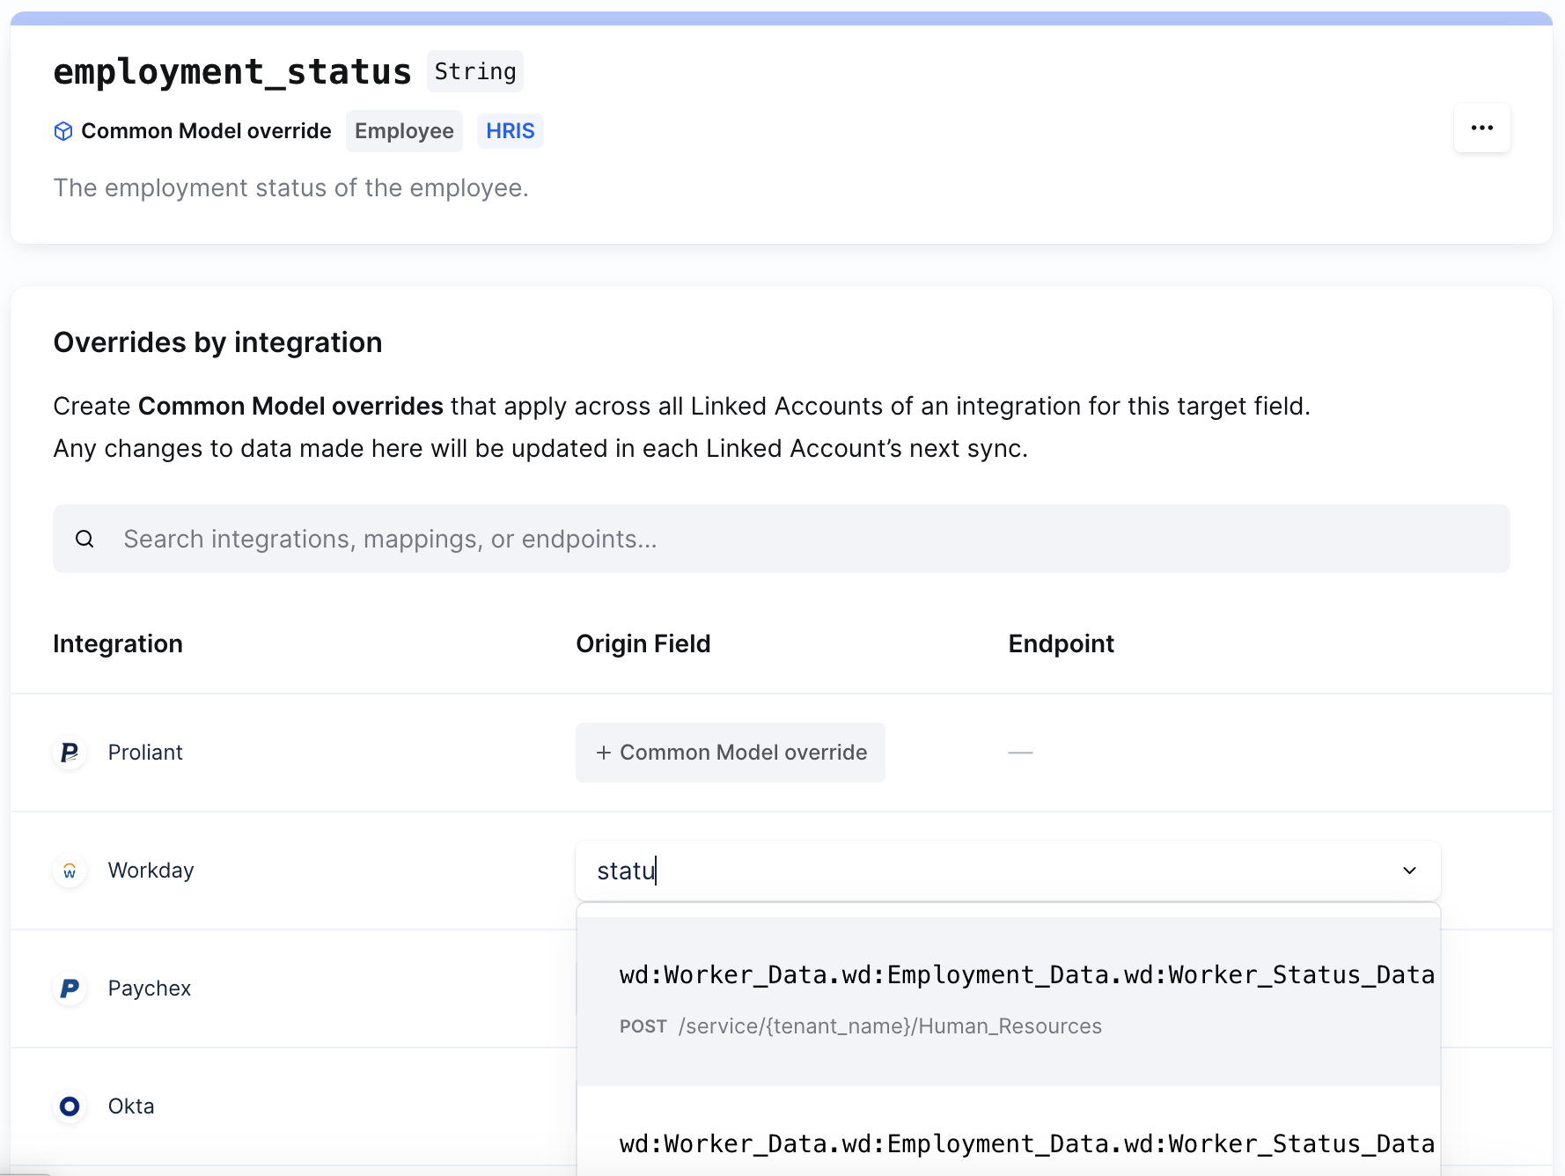The height and width of the screenshot is (1176, 1565).
Task: Click the Integration column header
Action: tap(118, 643)
